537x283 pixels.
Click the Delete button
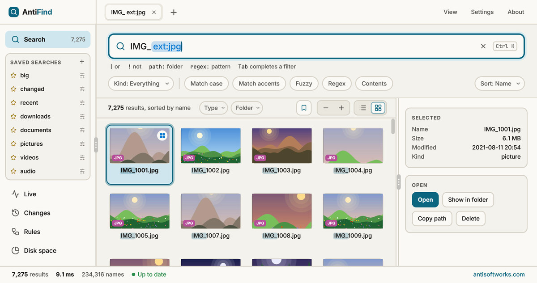[471, 219]
